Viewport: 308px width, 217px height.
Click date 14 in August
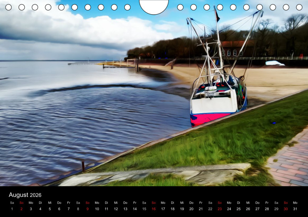[135, 209]
